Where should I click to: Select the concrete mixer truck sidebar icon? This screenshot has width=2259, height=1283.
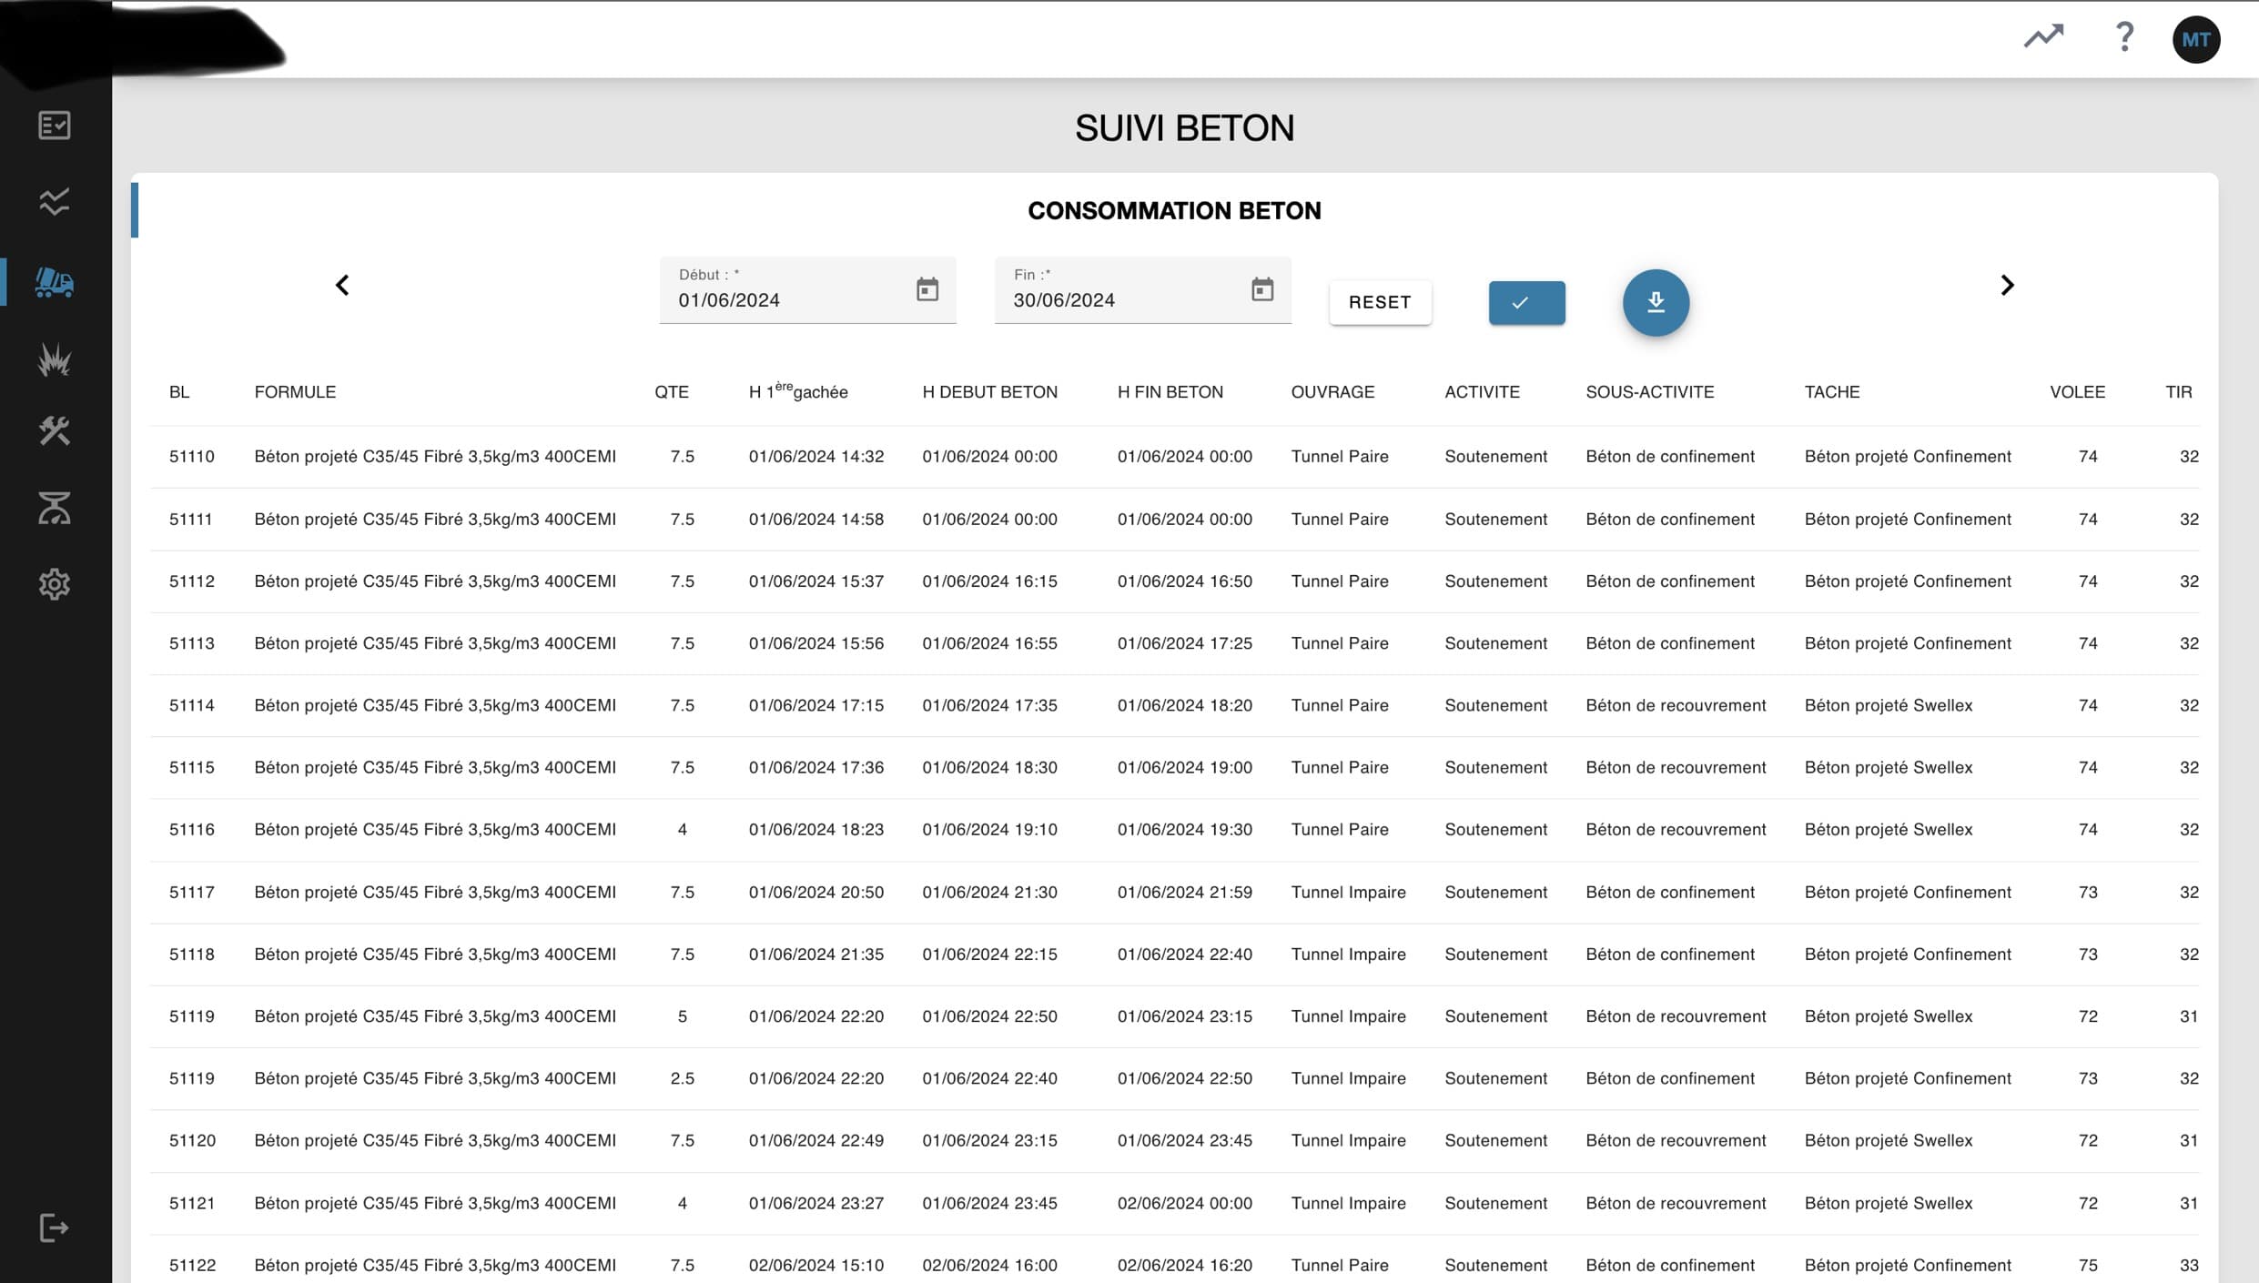pyautogui.click(x=55, y=283)
